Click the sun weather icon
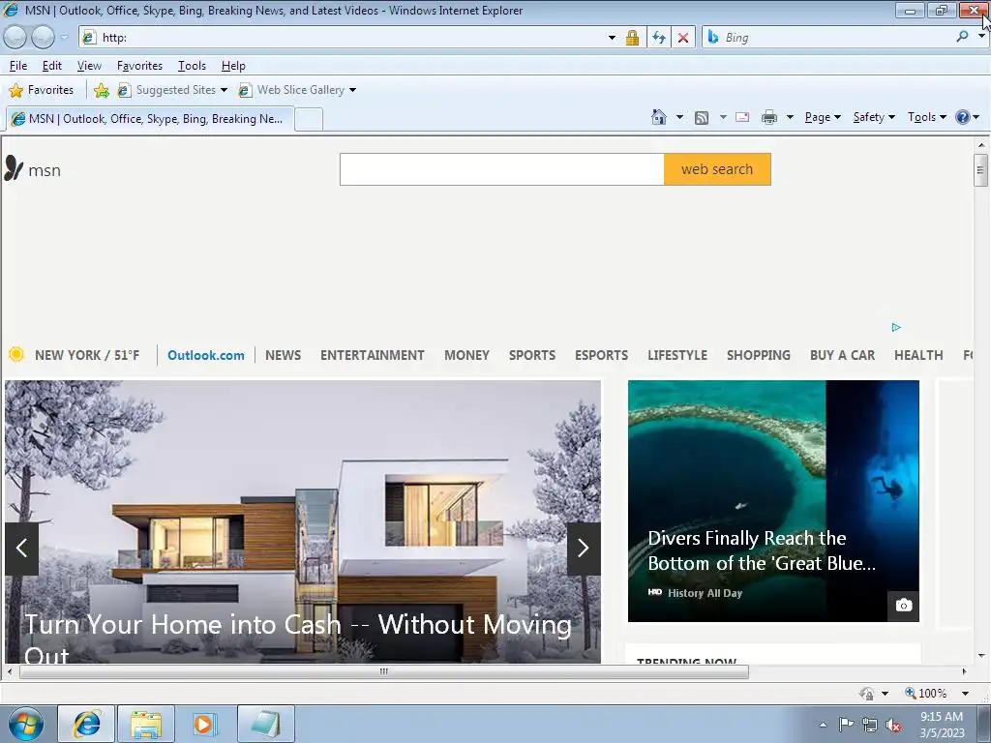991x743 pixels. point(16,354)
